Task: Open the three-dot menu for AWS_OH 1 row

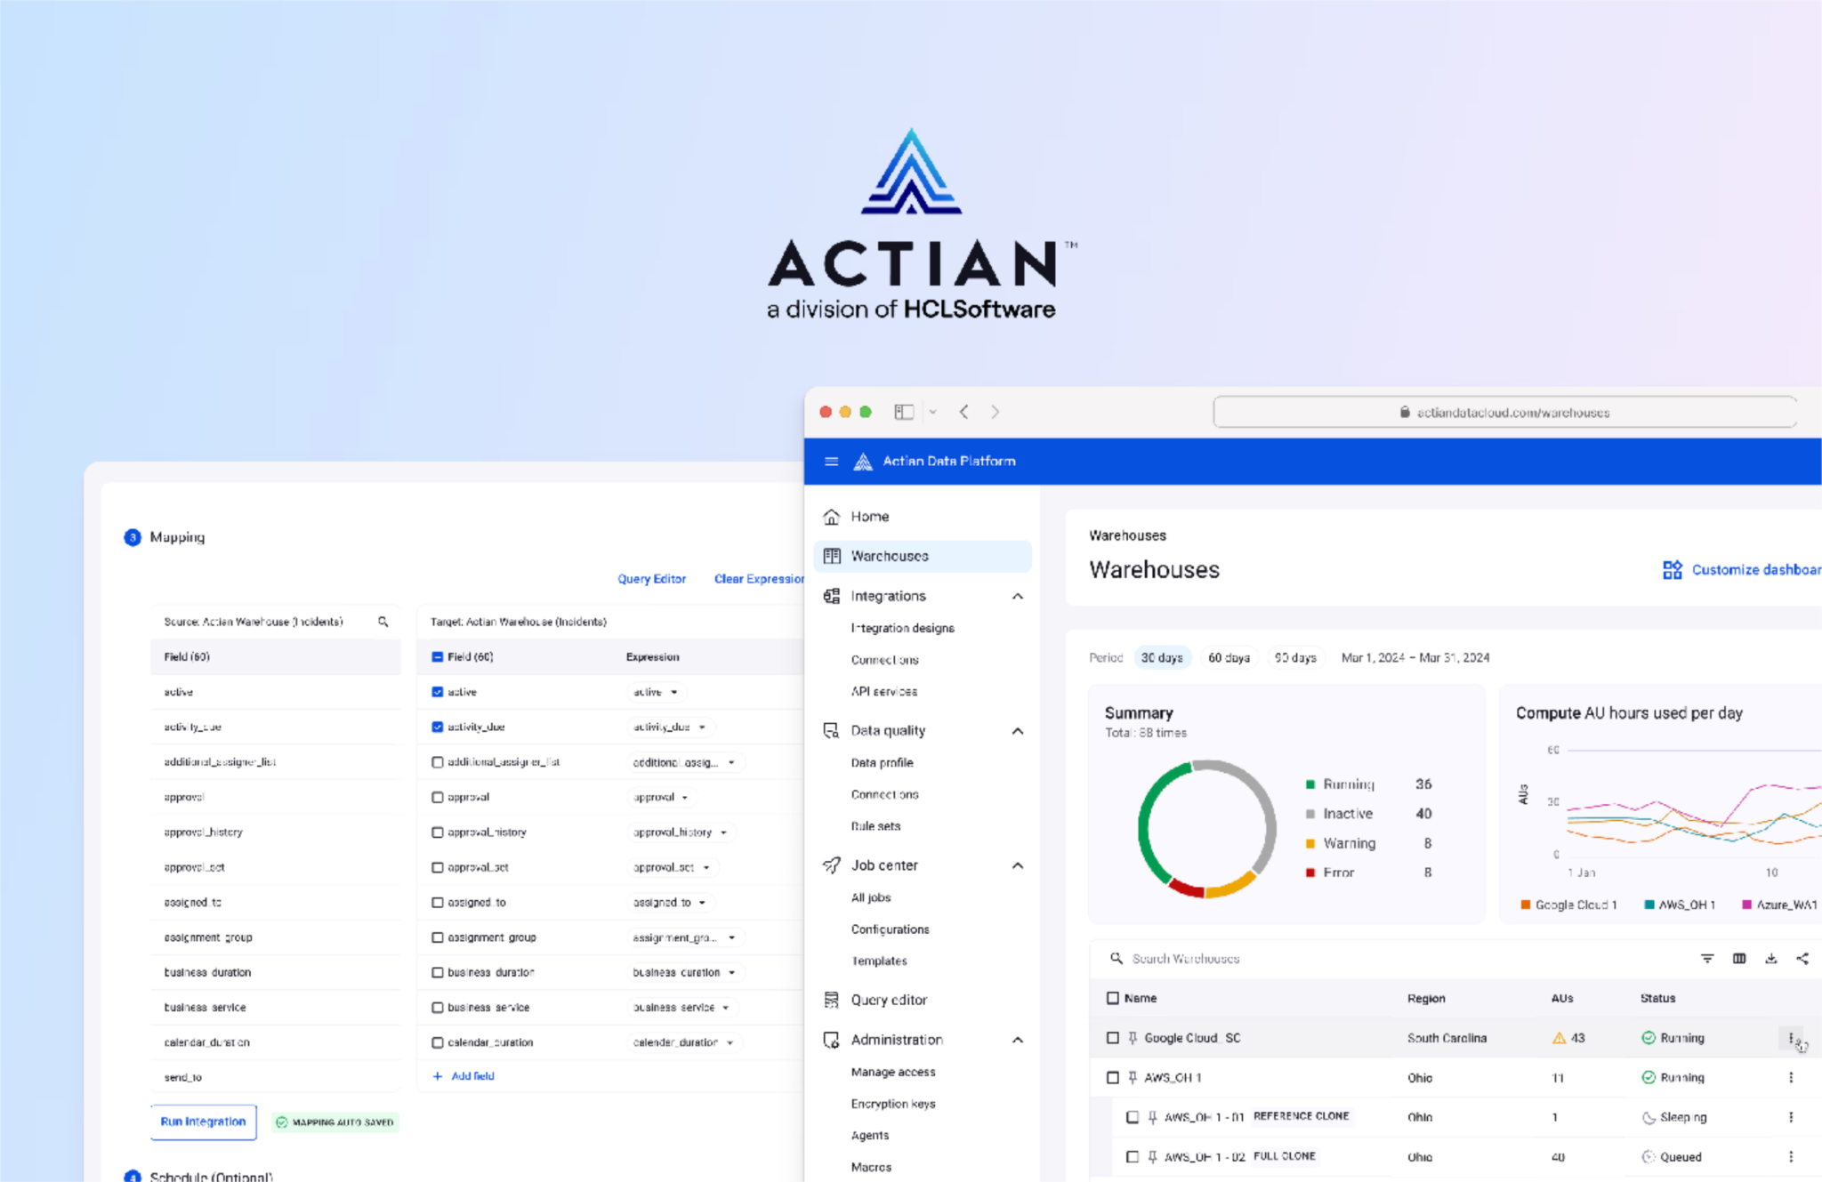Action: 1790,1077
